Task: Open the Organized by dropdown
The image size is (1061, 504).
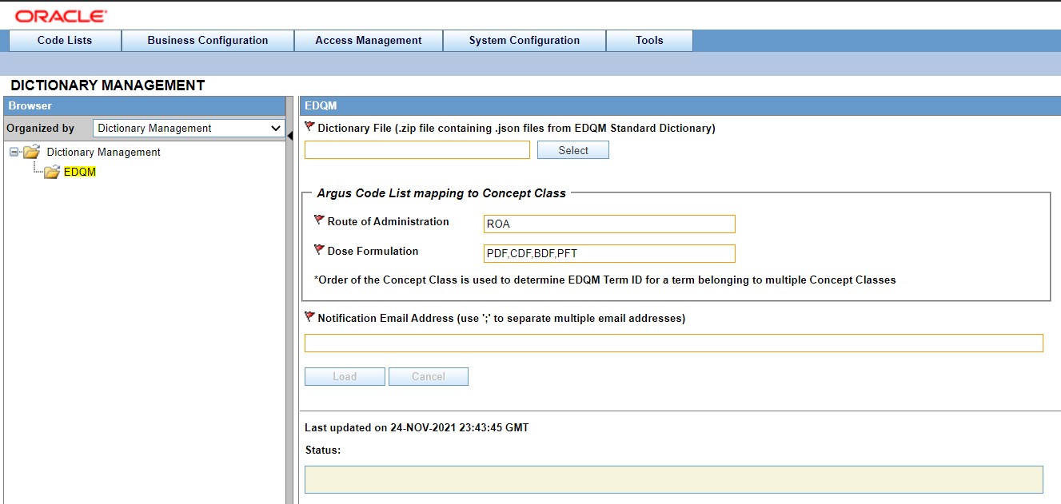Action: 276,128
